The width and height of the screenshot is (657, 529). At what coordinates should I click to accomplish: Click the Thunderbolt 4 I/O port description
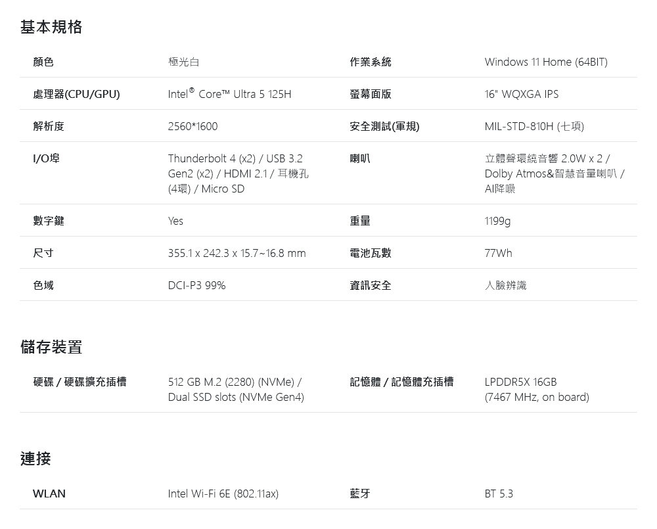pos(238,173)
